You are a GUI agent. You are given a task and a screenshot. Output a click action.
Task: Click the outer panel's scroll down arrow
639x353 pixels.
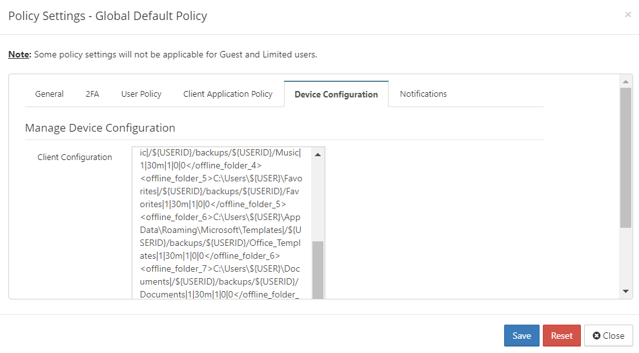[x=625, y=292]
